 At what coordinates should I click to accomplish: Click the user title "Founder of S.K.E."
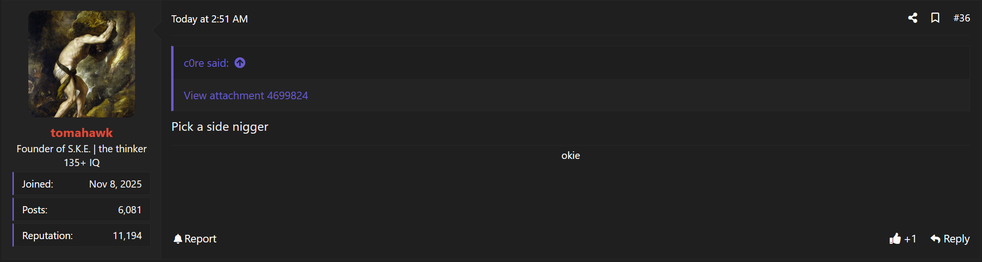coord(54,149)
